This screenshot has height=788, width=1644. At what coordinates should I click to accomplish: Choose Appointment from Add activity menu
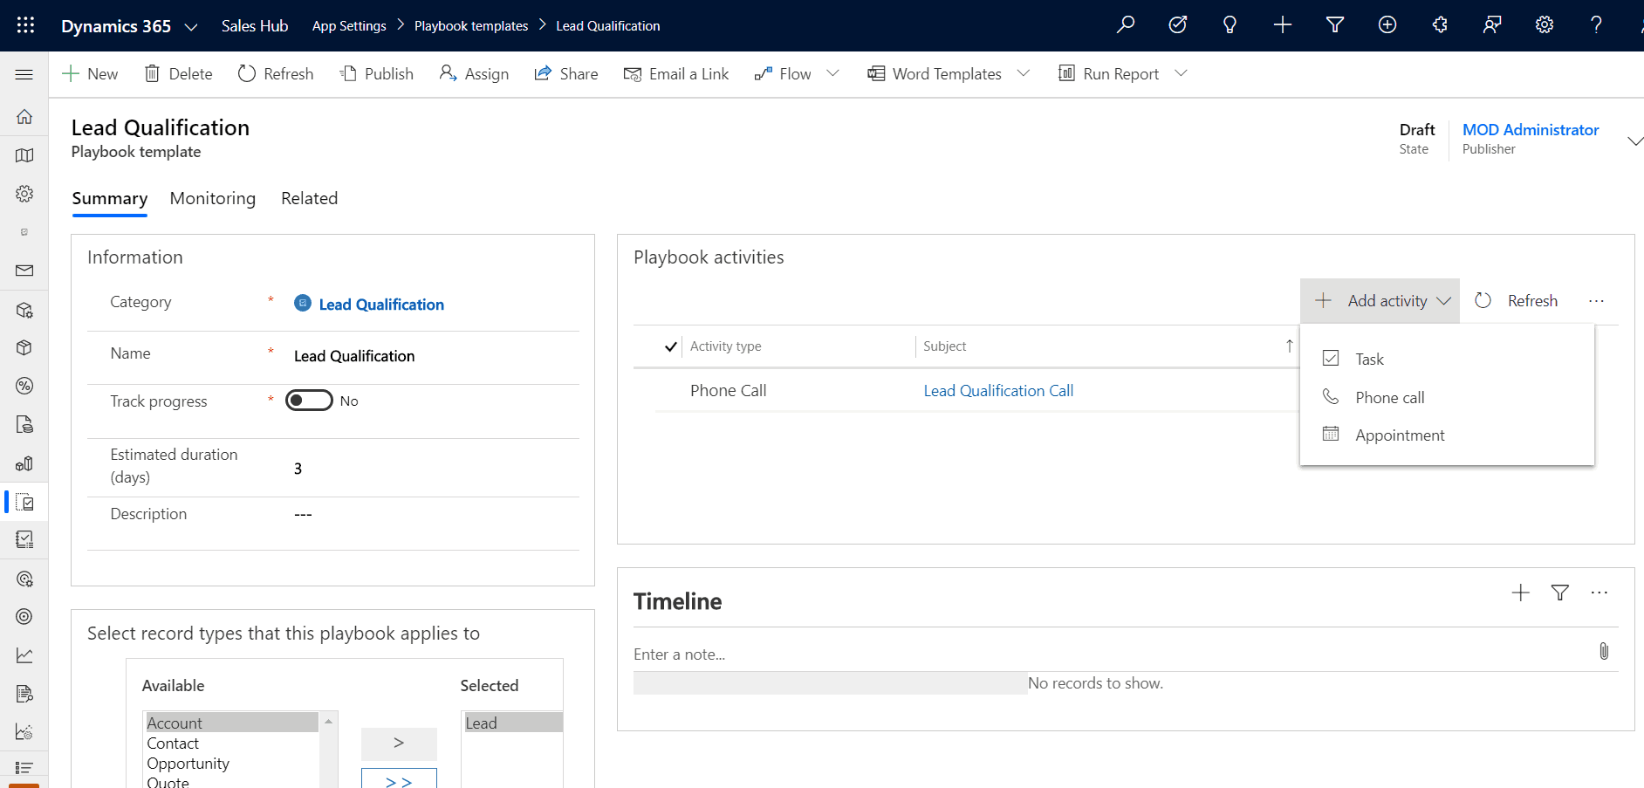[x=1447, y=435]
